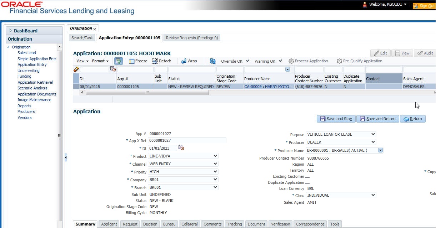The height and width of the screenshot is (228, 436).
Task: Open Vendors in the navigation tree
Action: click(x=25, y=118)
